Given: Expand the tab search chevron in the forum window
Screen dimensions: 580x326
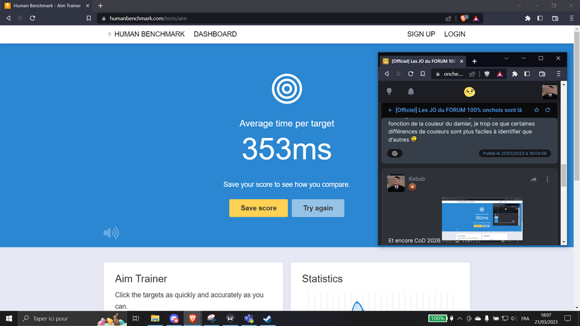Looking at the screenshot, I should pyautogui.click(x=506, y=58).
